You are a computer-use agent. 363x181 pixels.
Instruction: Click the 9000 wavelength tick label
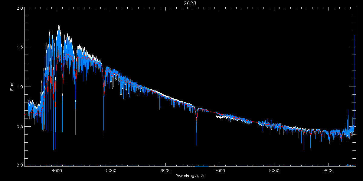329,170
